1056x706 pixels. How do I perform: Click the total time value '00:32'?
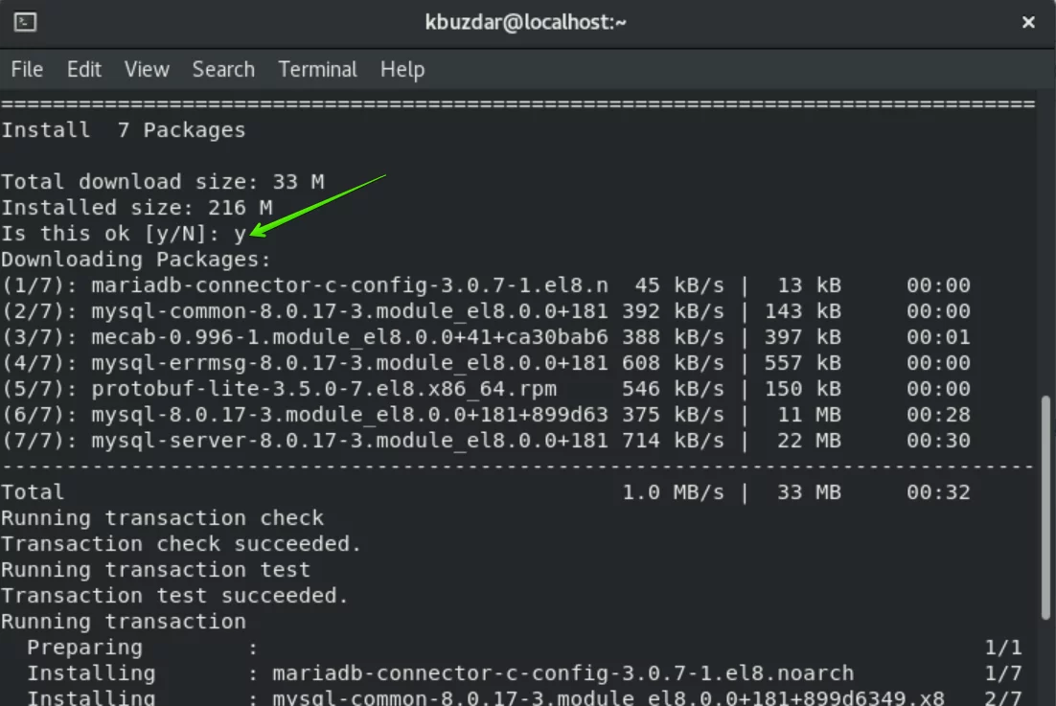point(938,492)
